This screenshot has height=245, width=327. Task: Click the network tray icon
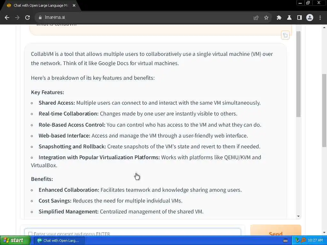pyautogui.click(x=297, y=241)
